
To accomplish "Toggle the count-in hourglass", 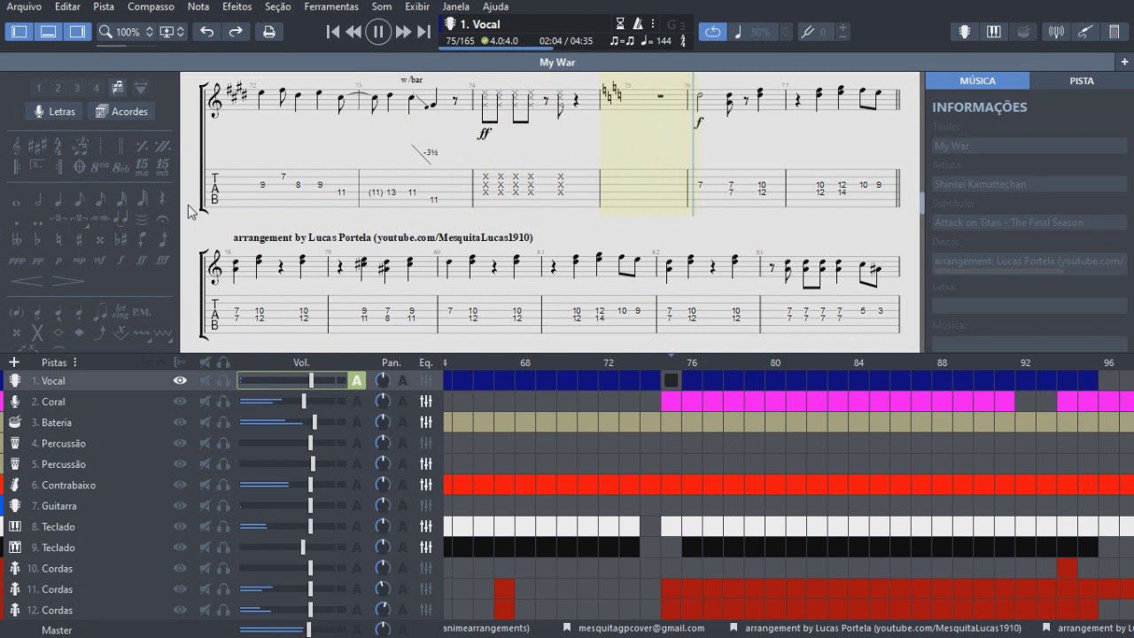I will 620,24.
